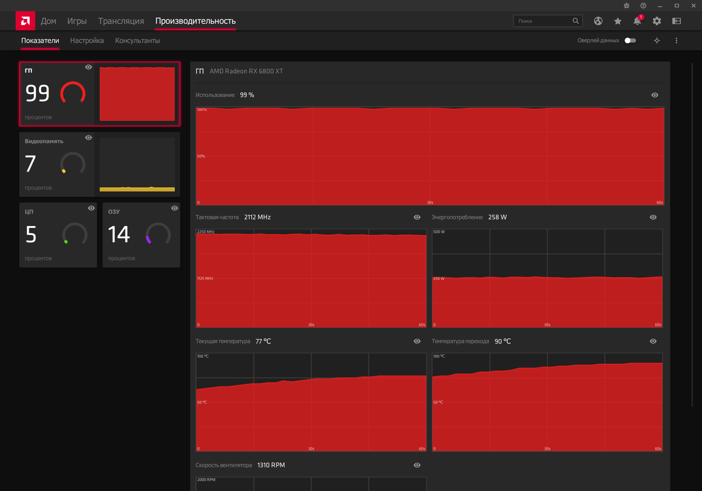
Task: Open the Настройка sub-tab
Action: [87, 40]
